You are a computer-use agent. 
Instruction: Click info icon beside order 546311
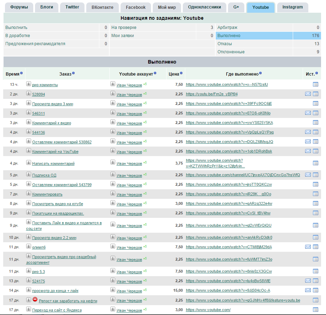click(29, 112)
